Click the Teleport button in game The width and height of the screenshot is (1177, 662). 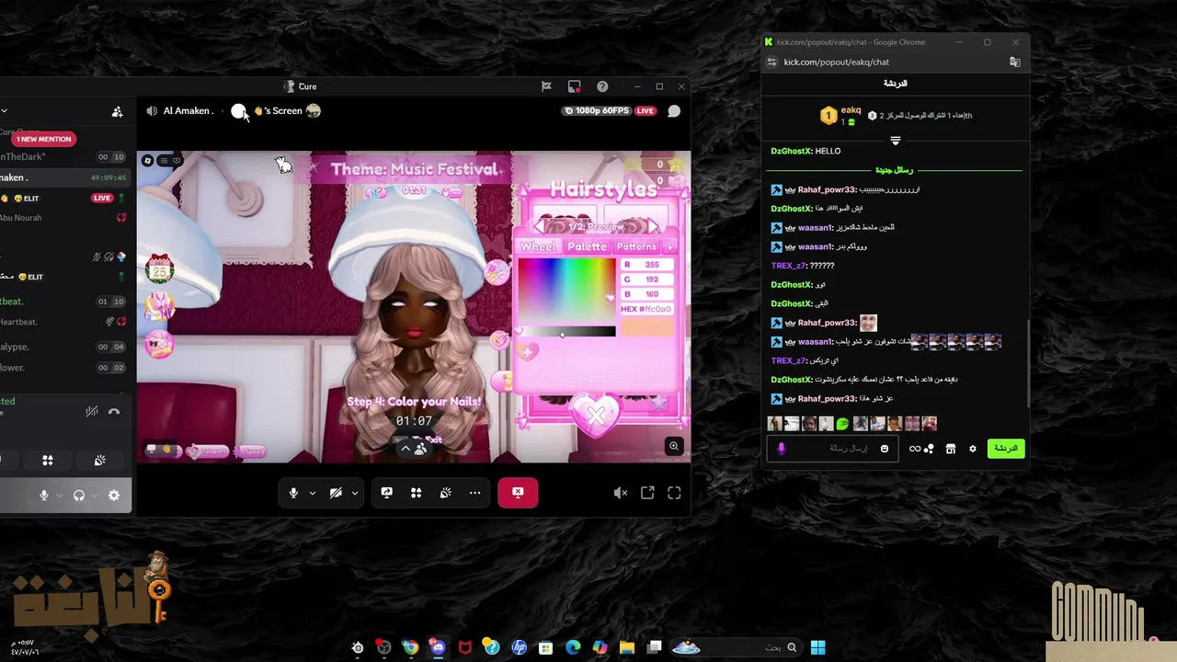tap(207, 451)
